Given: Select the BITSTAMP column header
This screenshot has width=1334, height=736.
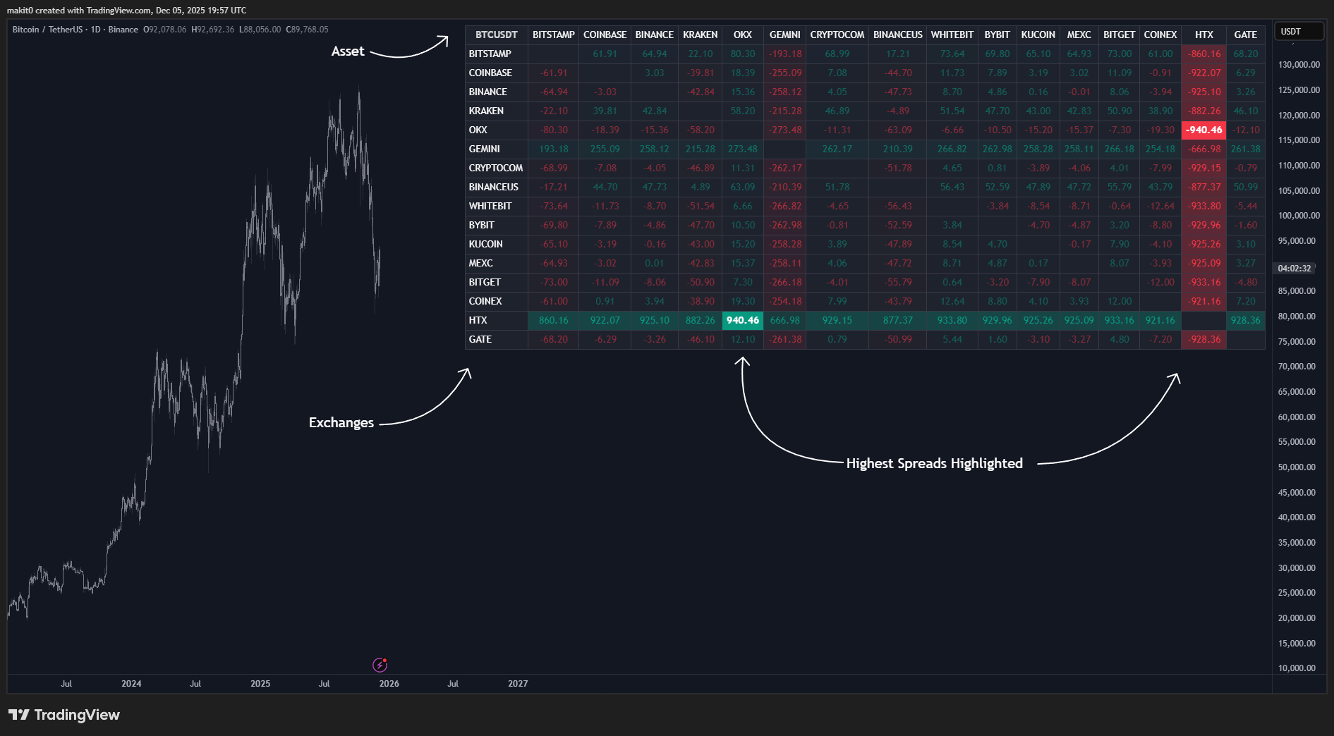Looking at the screenshot, I should click(554, 35).
